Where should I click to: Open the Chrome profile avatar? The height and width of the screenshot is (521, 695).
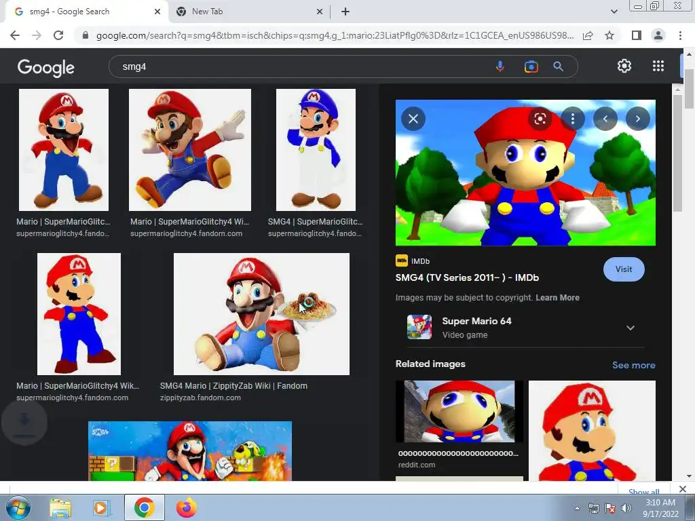tap(658, 35)
